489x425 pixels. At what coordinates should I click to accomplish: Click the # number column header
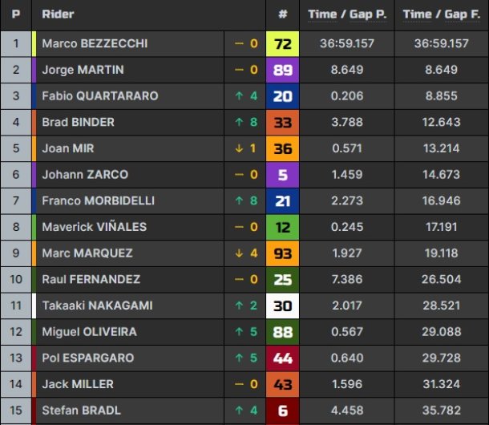pyautogui.click(x=282, y=14)
